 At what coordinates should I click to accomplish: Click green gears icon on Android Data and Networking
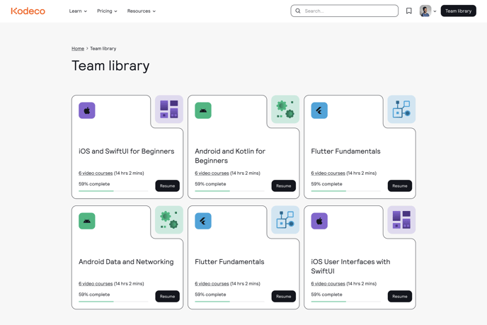pos(169,219)
